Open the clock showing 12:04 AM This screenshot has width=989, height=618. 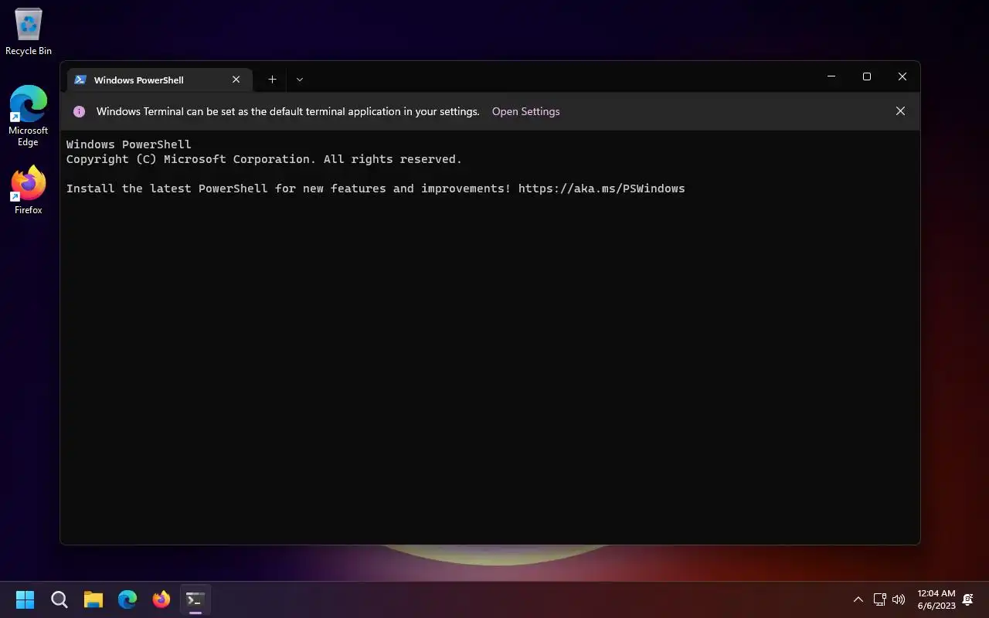click(936, 599)
